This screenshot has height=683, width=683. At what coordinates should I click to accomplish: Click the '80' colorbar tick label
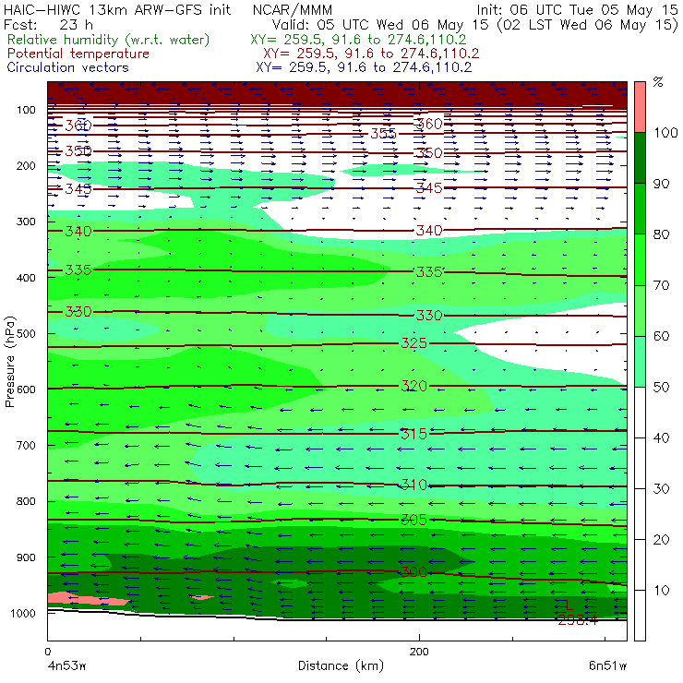click(661, 234)
